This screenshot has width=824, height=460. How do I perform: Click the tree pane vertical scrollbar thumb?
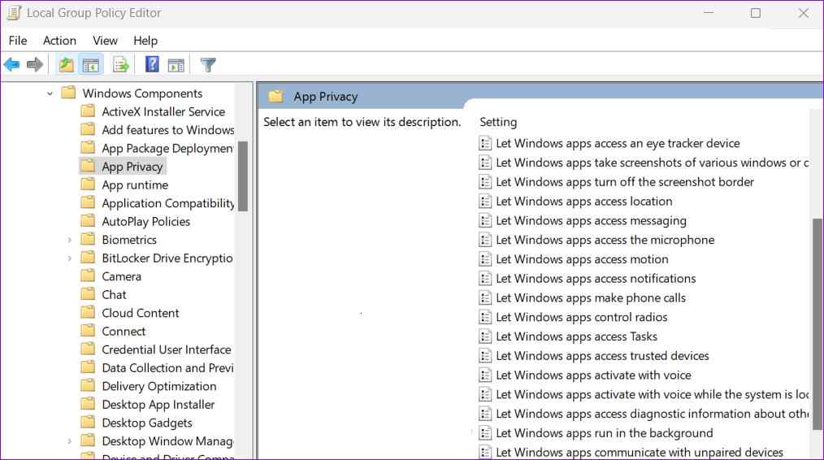tap(243, 176)
